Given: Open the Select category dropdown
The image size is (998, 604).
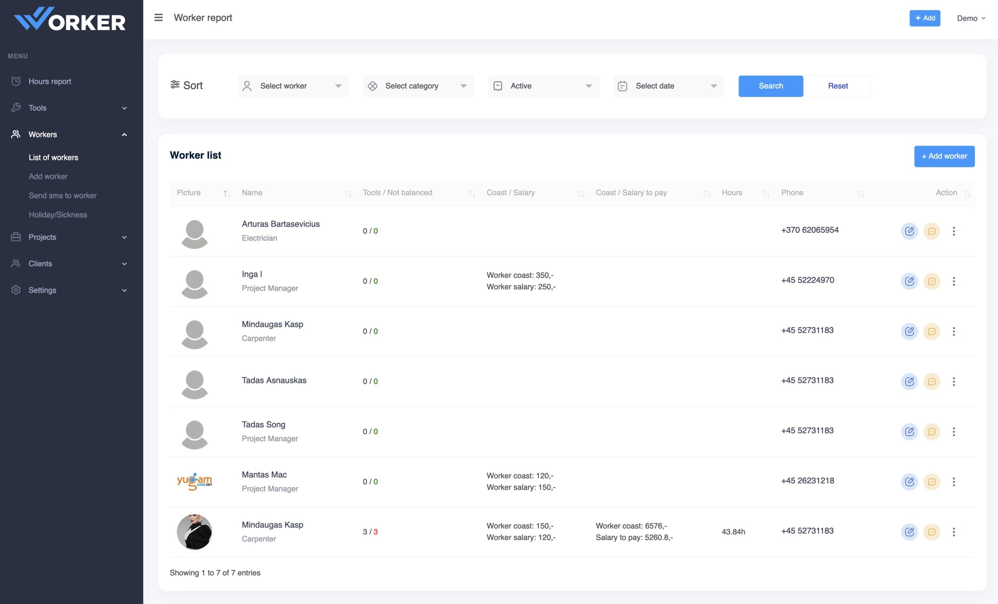Looking at the screenshot, I should pos(418,86).
